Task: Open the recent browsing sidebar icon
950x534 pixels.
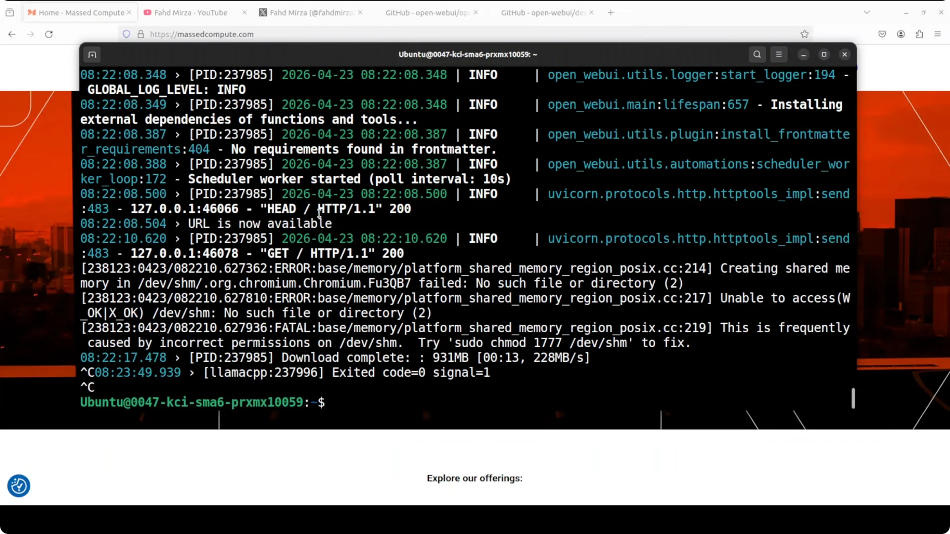Action: pyautogui.click(x=10, y=12)
